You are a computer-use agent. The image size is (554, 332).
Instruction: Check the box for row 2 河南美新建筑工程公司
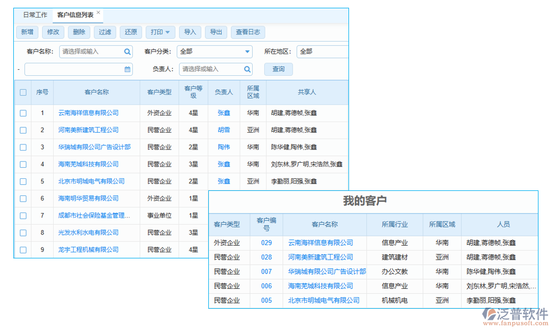pyautogui.click(x=23, y=130)
